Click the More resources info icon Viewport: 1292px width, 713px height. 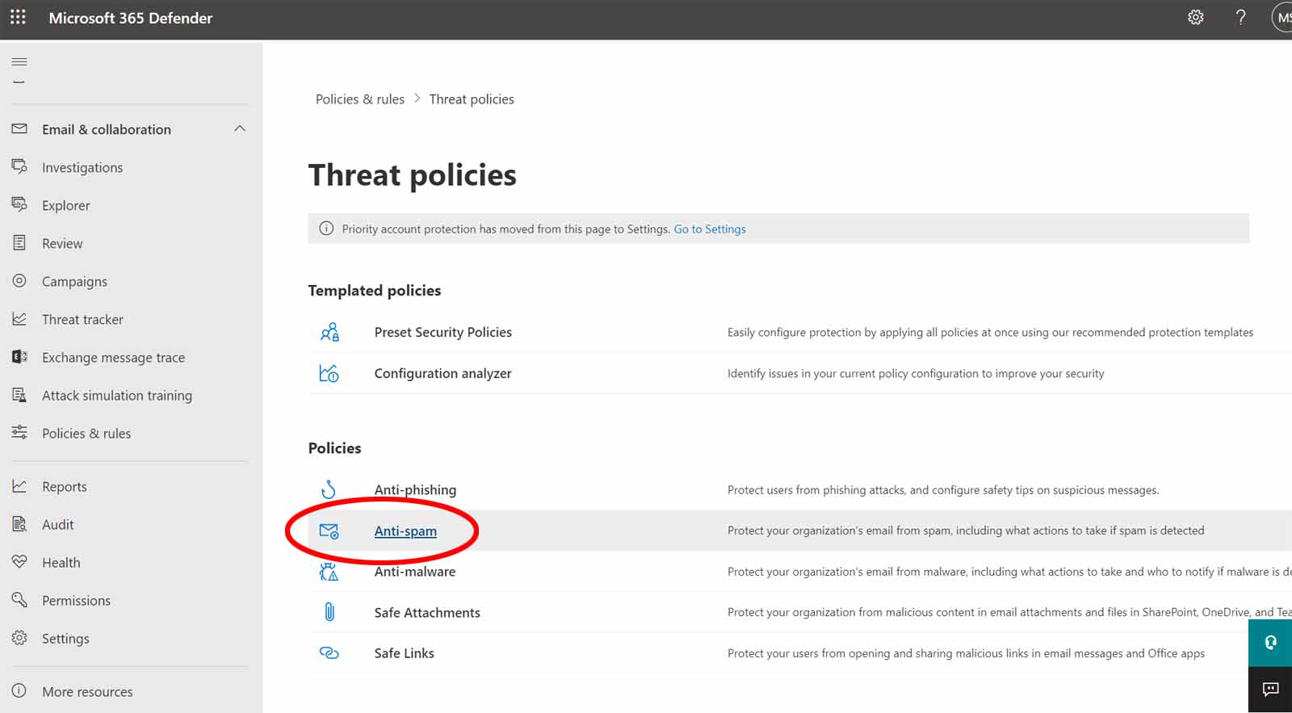coord(19,690)
